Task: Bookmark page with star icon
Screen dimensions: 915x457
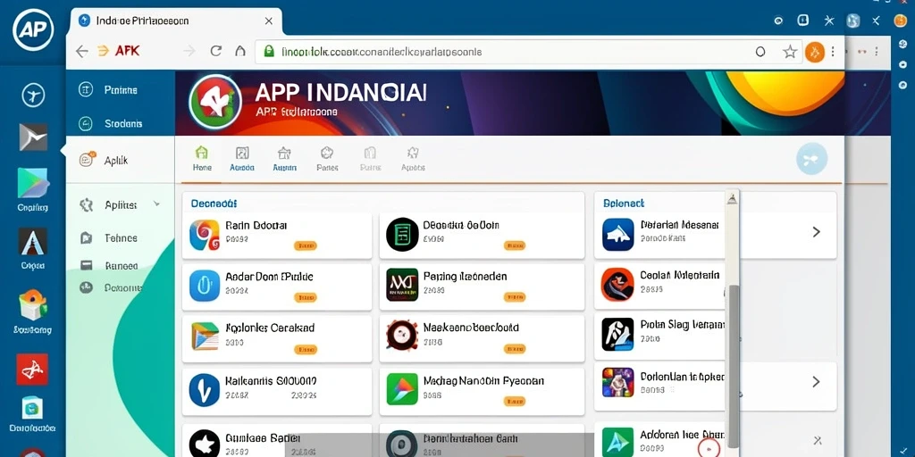Action: [790, 52]
